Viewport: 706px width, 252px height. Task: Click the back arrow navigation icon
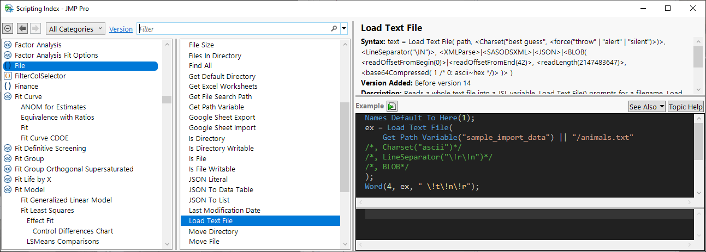coord(22,28)
